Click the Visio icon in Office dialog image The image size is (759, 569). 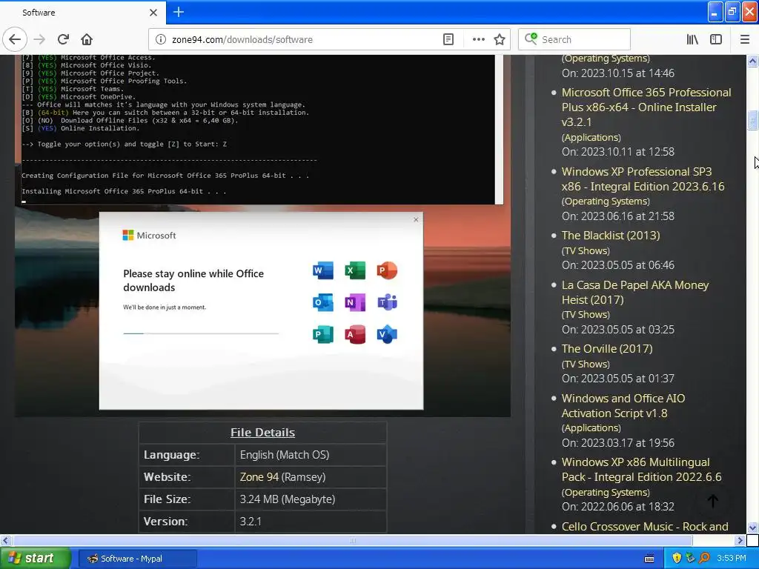click(387, 334)
